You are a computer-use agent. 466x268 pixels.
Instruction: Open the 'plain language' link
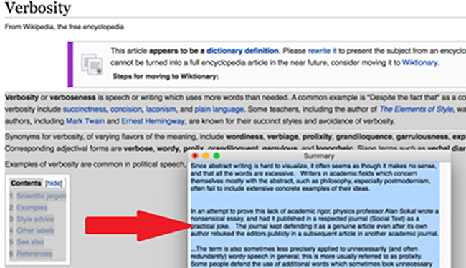click(x=219, y=110)
